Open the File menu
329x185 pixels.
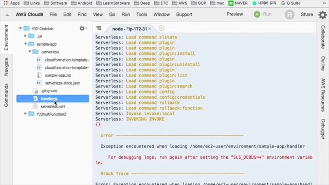point(53,14)
